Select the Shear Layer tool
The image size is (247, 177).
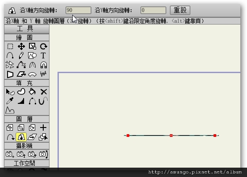pos(32,137)
